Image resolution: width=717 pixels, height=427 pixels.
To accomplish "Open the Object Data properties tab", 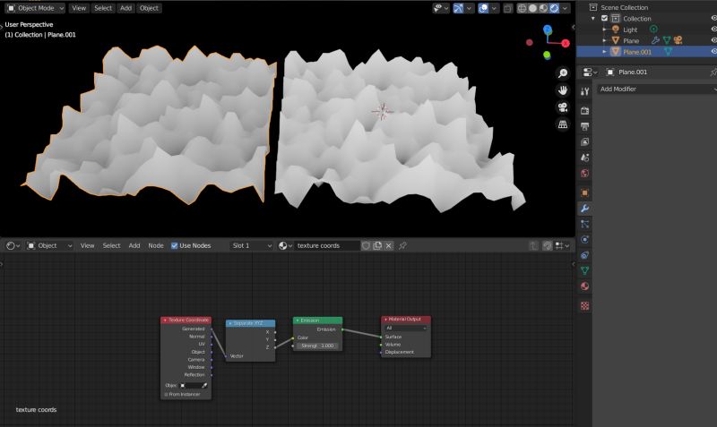I will click(585, 271).
